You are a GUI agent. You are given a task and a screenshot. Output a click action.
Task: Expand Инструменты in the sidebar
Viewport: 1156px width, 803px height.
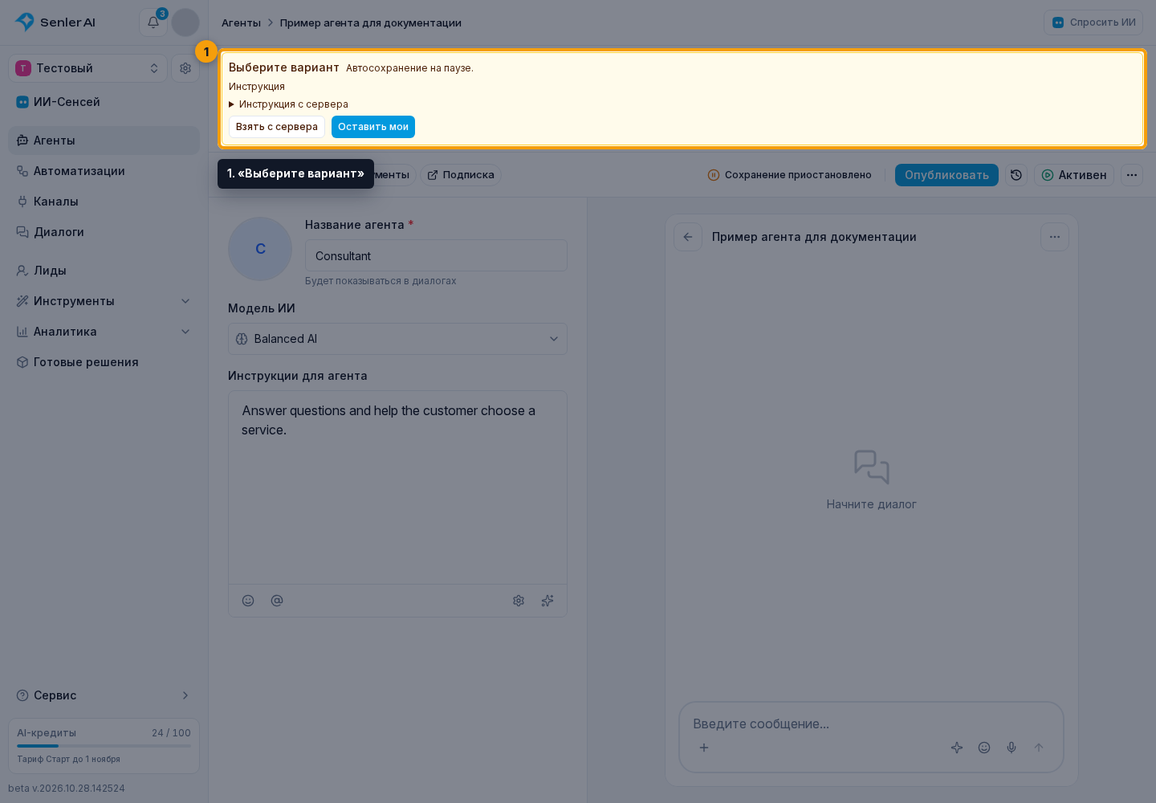click(104, 301)
